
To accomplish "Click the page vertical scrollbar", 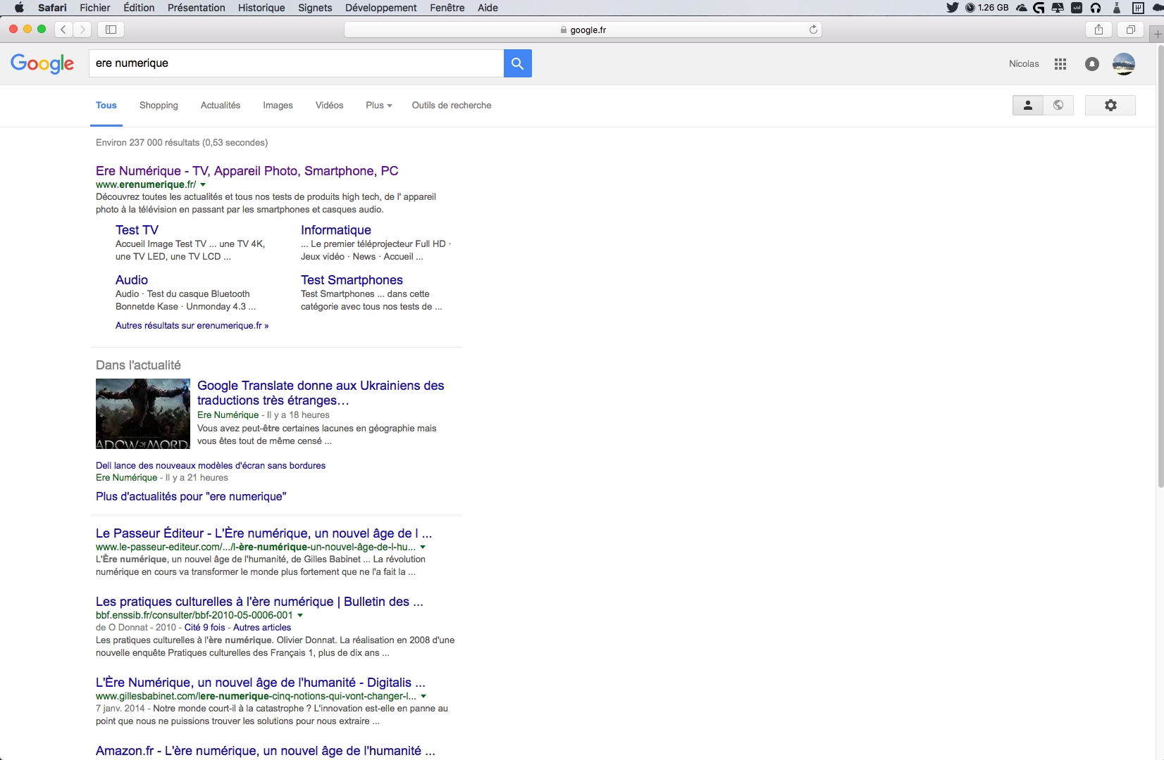I will click(x=1160, y=266).
